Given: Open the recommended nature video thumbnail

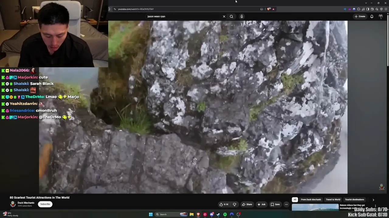Looking at the screenshot, I should click(315, 207).
